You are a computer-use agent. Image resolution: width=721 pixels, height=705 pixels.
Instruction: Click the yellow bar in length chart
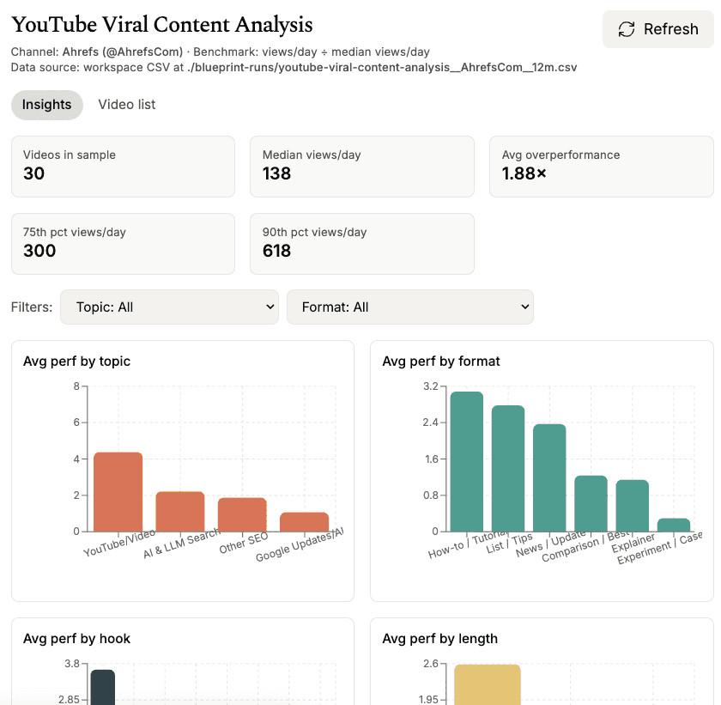click(x=488, y=684)
